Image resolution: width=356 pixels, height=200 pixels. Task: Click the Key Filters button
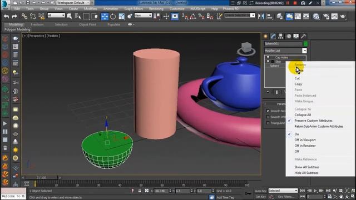point(285,197)
